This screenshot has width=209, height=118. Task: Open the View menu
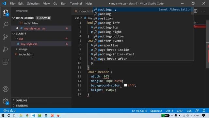coord(46,4)
